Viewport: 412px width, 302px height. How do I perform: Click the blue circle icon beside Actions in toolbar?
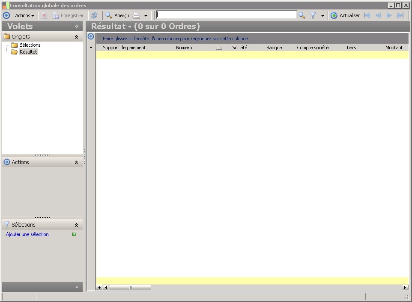pyautogui.click(x=6, y=15)
